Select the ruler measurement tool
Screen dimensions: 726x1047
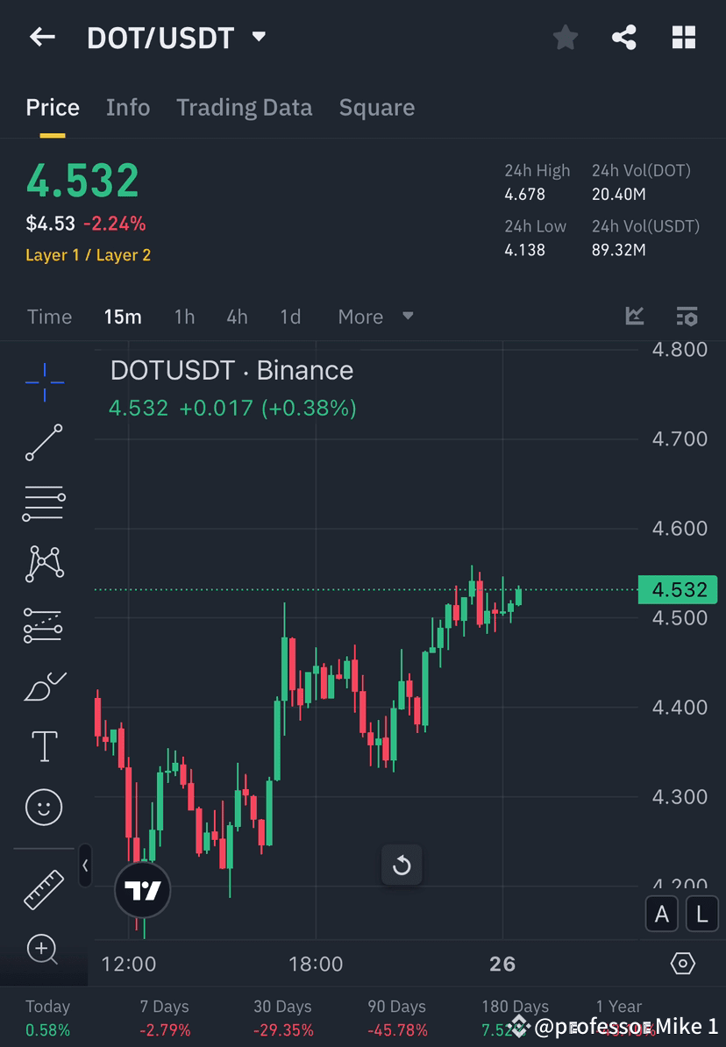[x=44, y=888]
